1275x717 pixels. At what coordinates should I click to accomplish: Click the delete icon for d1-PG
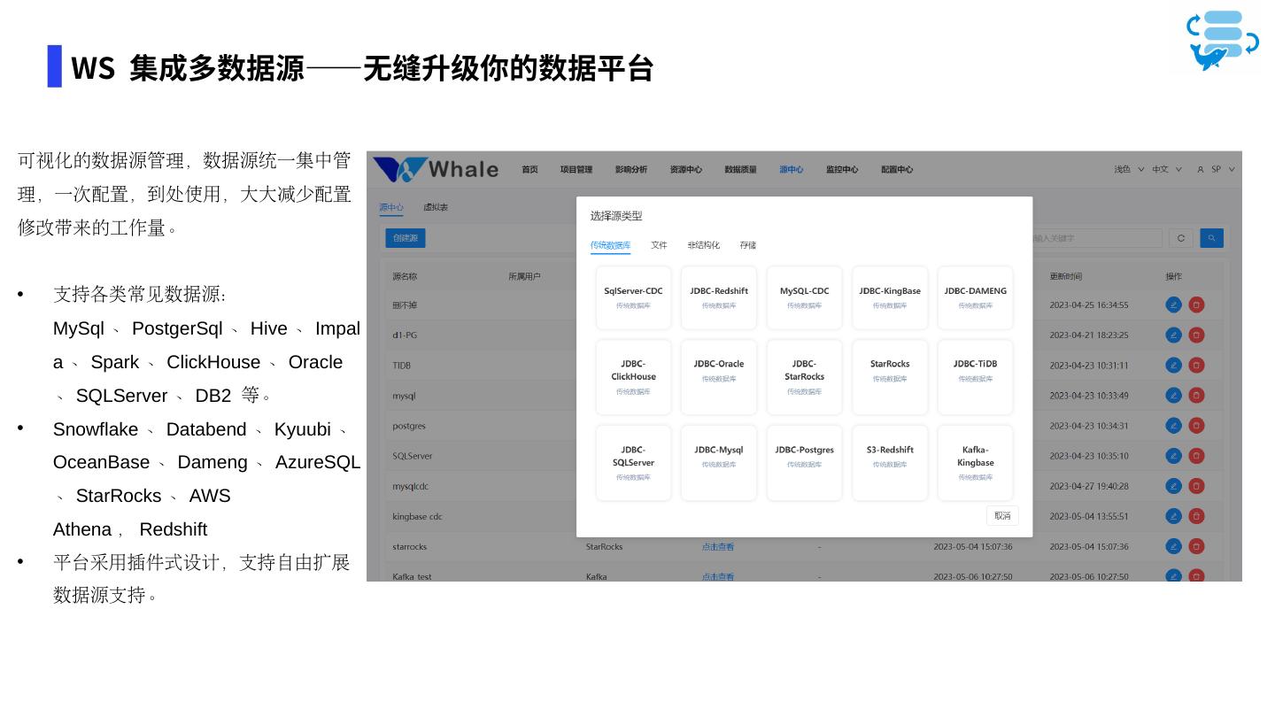coord(1196,335)
